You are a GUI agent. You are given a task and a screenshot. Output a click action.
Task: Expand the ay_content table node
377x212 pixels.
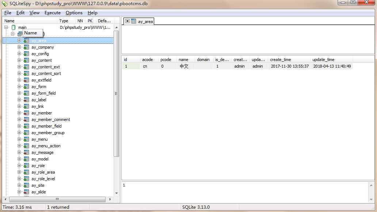[19, 60]
